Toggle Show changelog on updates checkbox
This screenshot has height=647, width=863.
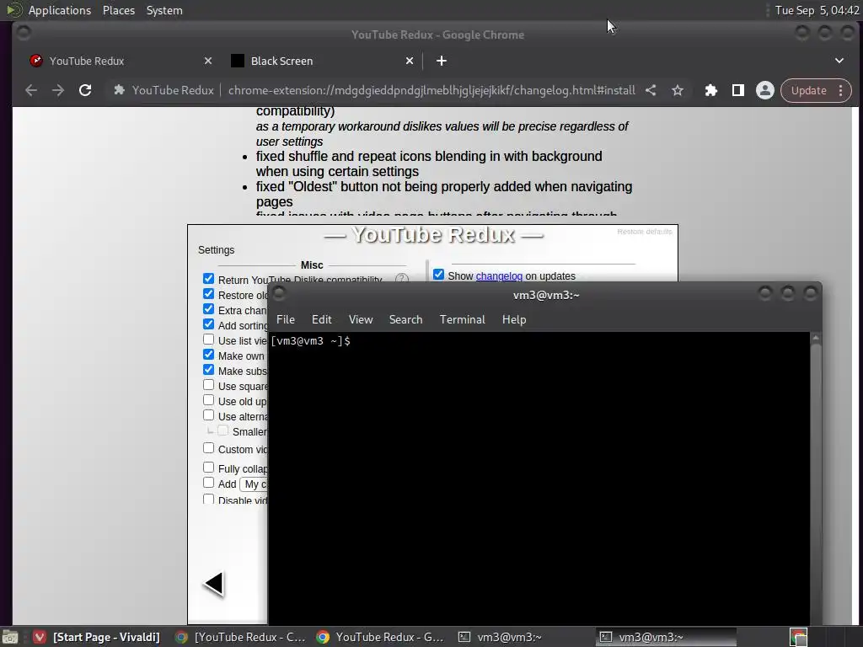pos(438,275)
